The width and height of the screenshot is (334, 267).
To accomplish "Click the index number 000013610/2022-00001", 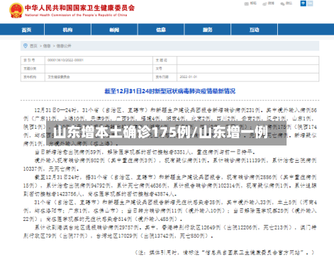I will pyautogui.click(x=65, y=60).
